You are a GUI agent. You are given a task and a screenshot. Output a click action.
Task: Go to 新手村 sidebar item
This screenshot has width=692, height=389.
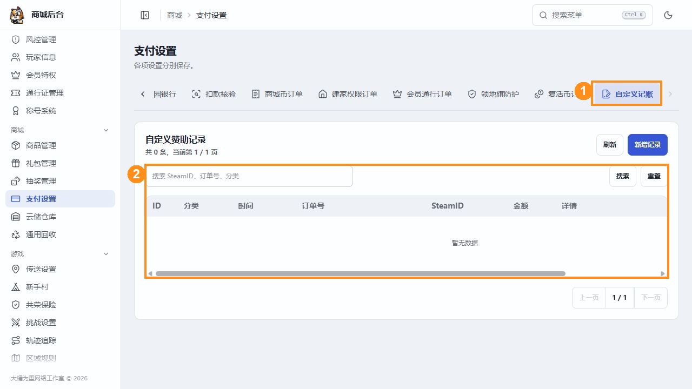[60, 287]
